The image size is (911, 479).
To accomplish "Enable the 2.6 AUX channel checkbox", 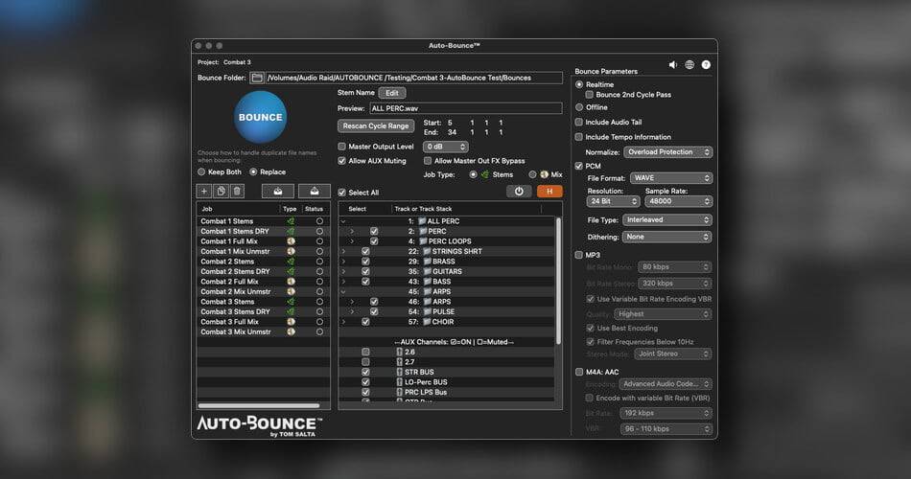I will click(365, 352).
